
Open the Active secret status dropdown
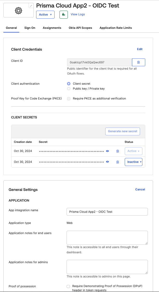tap(134, 151)
